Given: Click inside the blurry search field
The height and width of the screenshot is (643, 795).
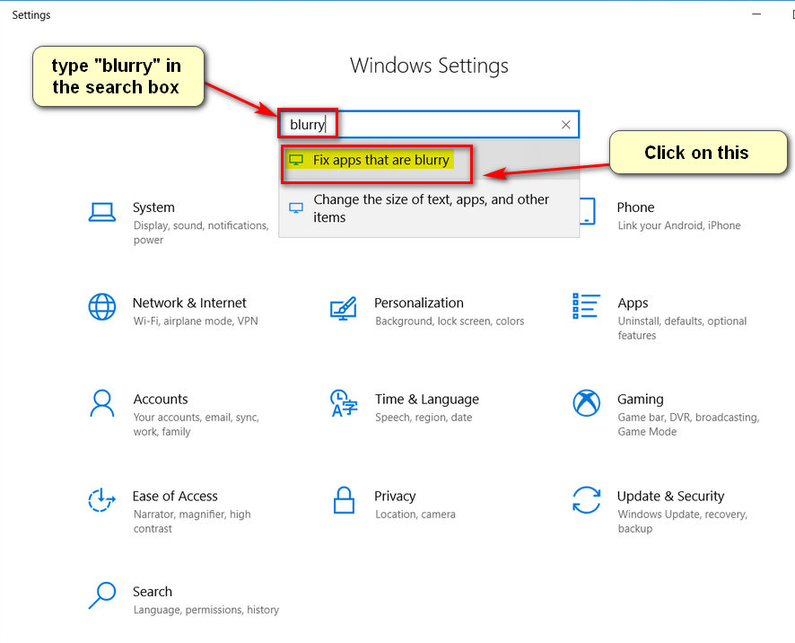Looking at the screenshot, I should [429, 124].
